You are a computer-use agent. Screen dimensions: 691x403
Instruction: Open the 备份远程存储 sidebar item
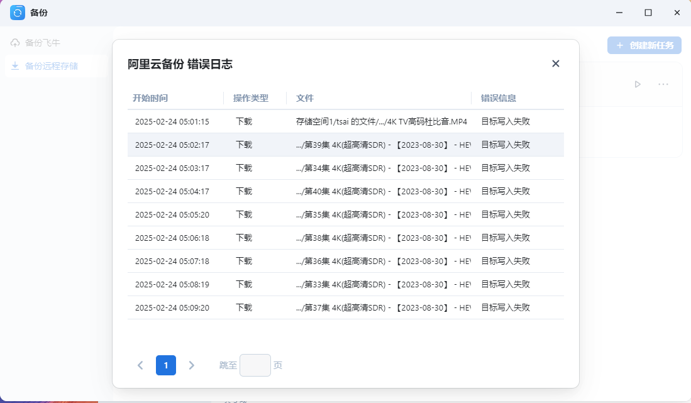coord(56,66)
